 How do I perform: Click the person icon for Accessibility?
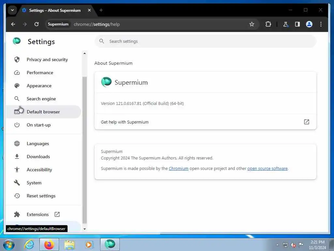click(17, 170)
